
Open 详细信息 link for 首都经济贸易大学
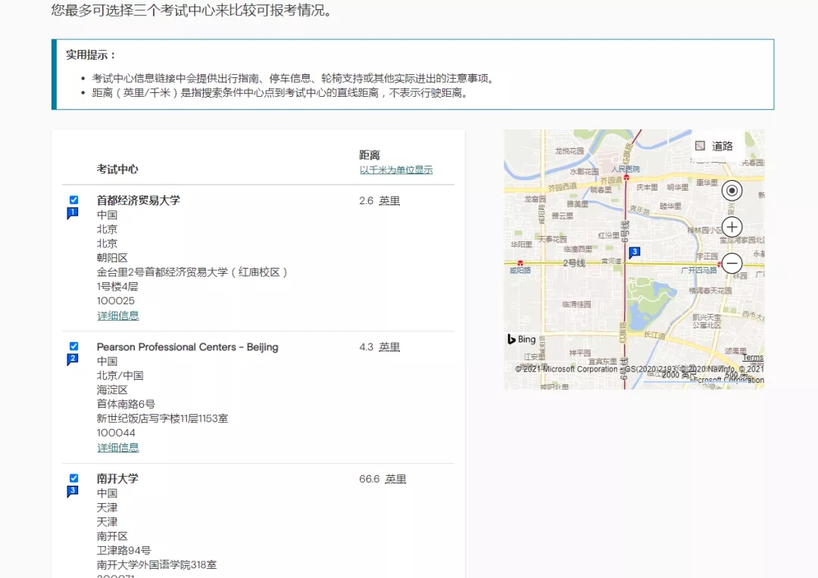(x=118, y=315)
